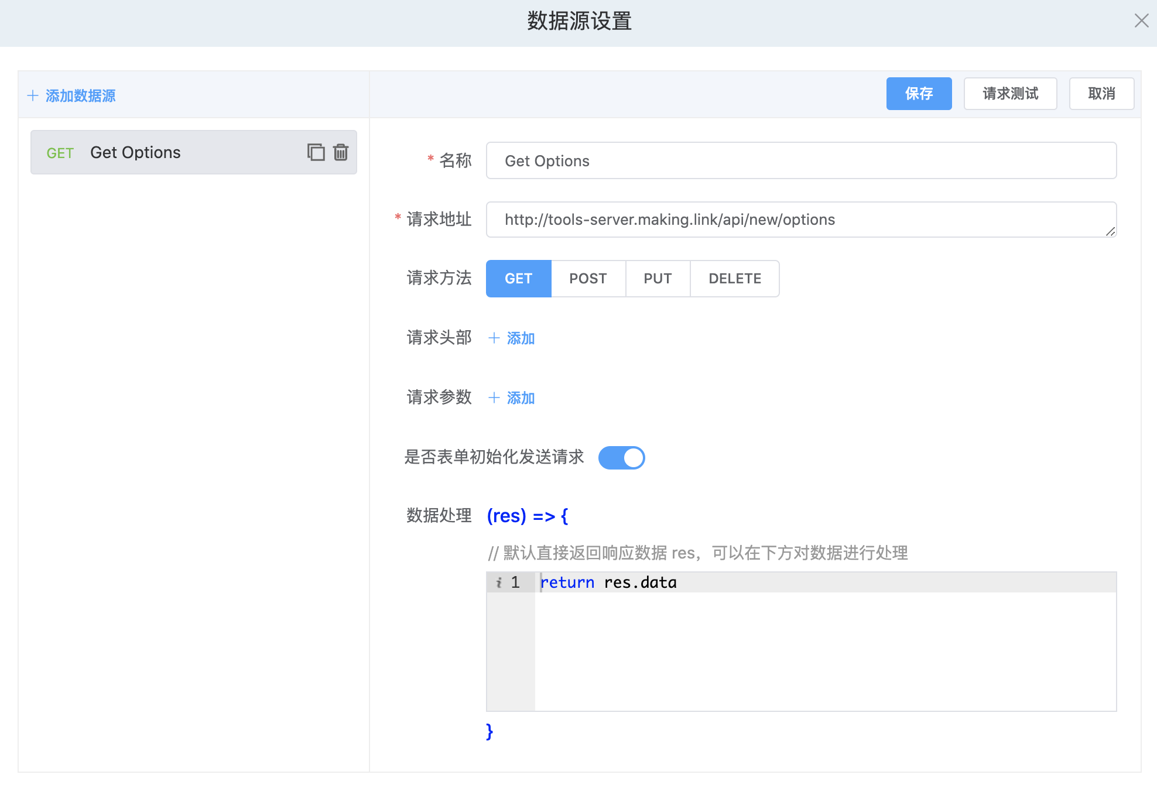The width and height of the screenshot is (1157, 788).
Task: Switch to the GET method tab
Action: click(518, 278)
